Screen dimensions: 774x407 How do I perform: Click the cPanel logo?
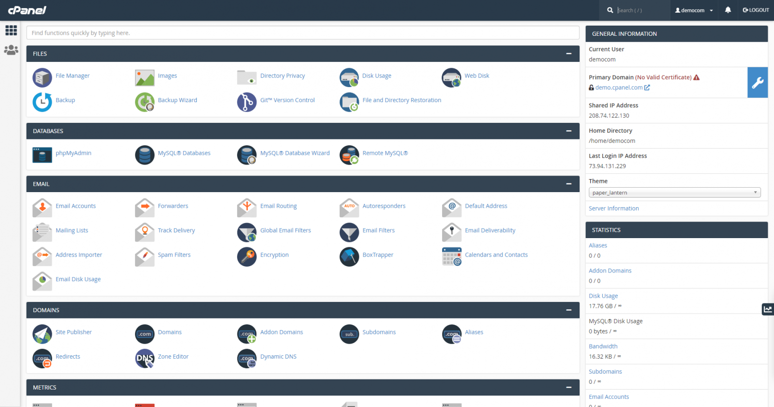(27, 10)
